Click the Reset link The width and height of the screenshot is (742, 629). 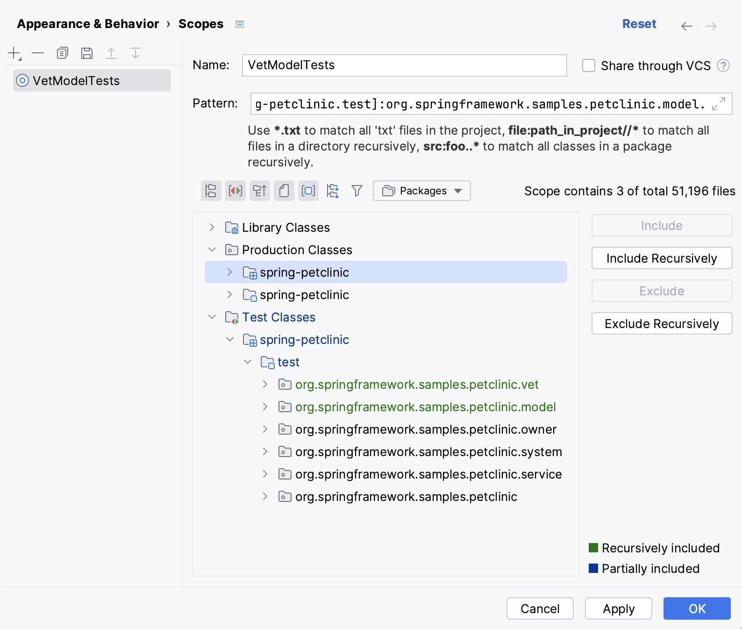(639, 24)
